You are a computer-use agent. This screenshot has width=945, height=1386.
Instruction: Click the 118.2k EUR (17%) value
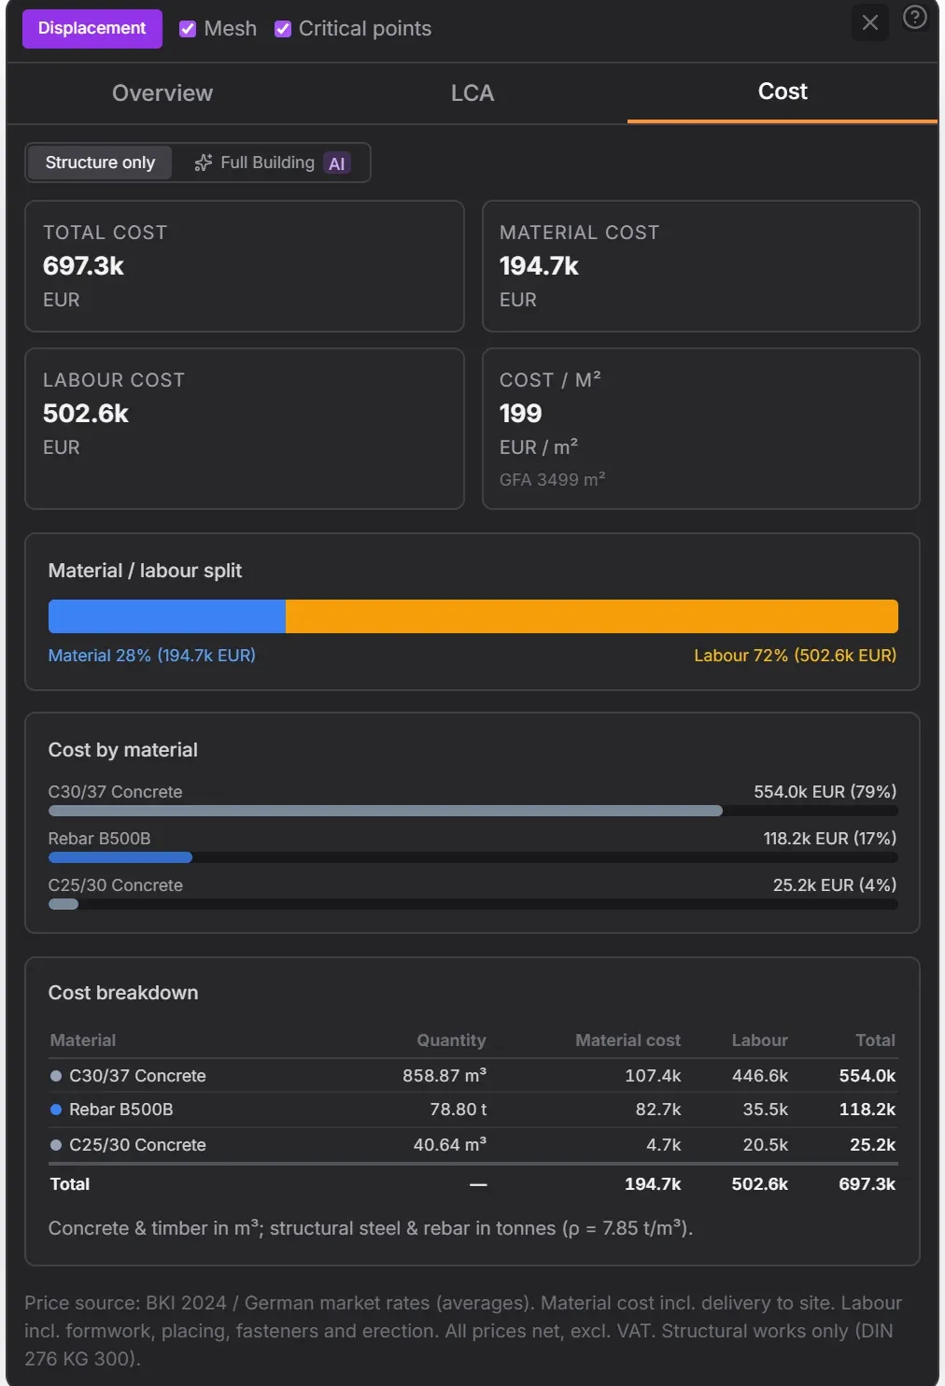(829, 839)
